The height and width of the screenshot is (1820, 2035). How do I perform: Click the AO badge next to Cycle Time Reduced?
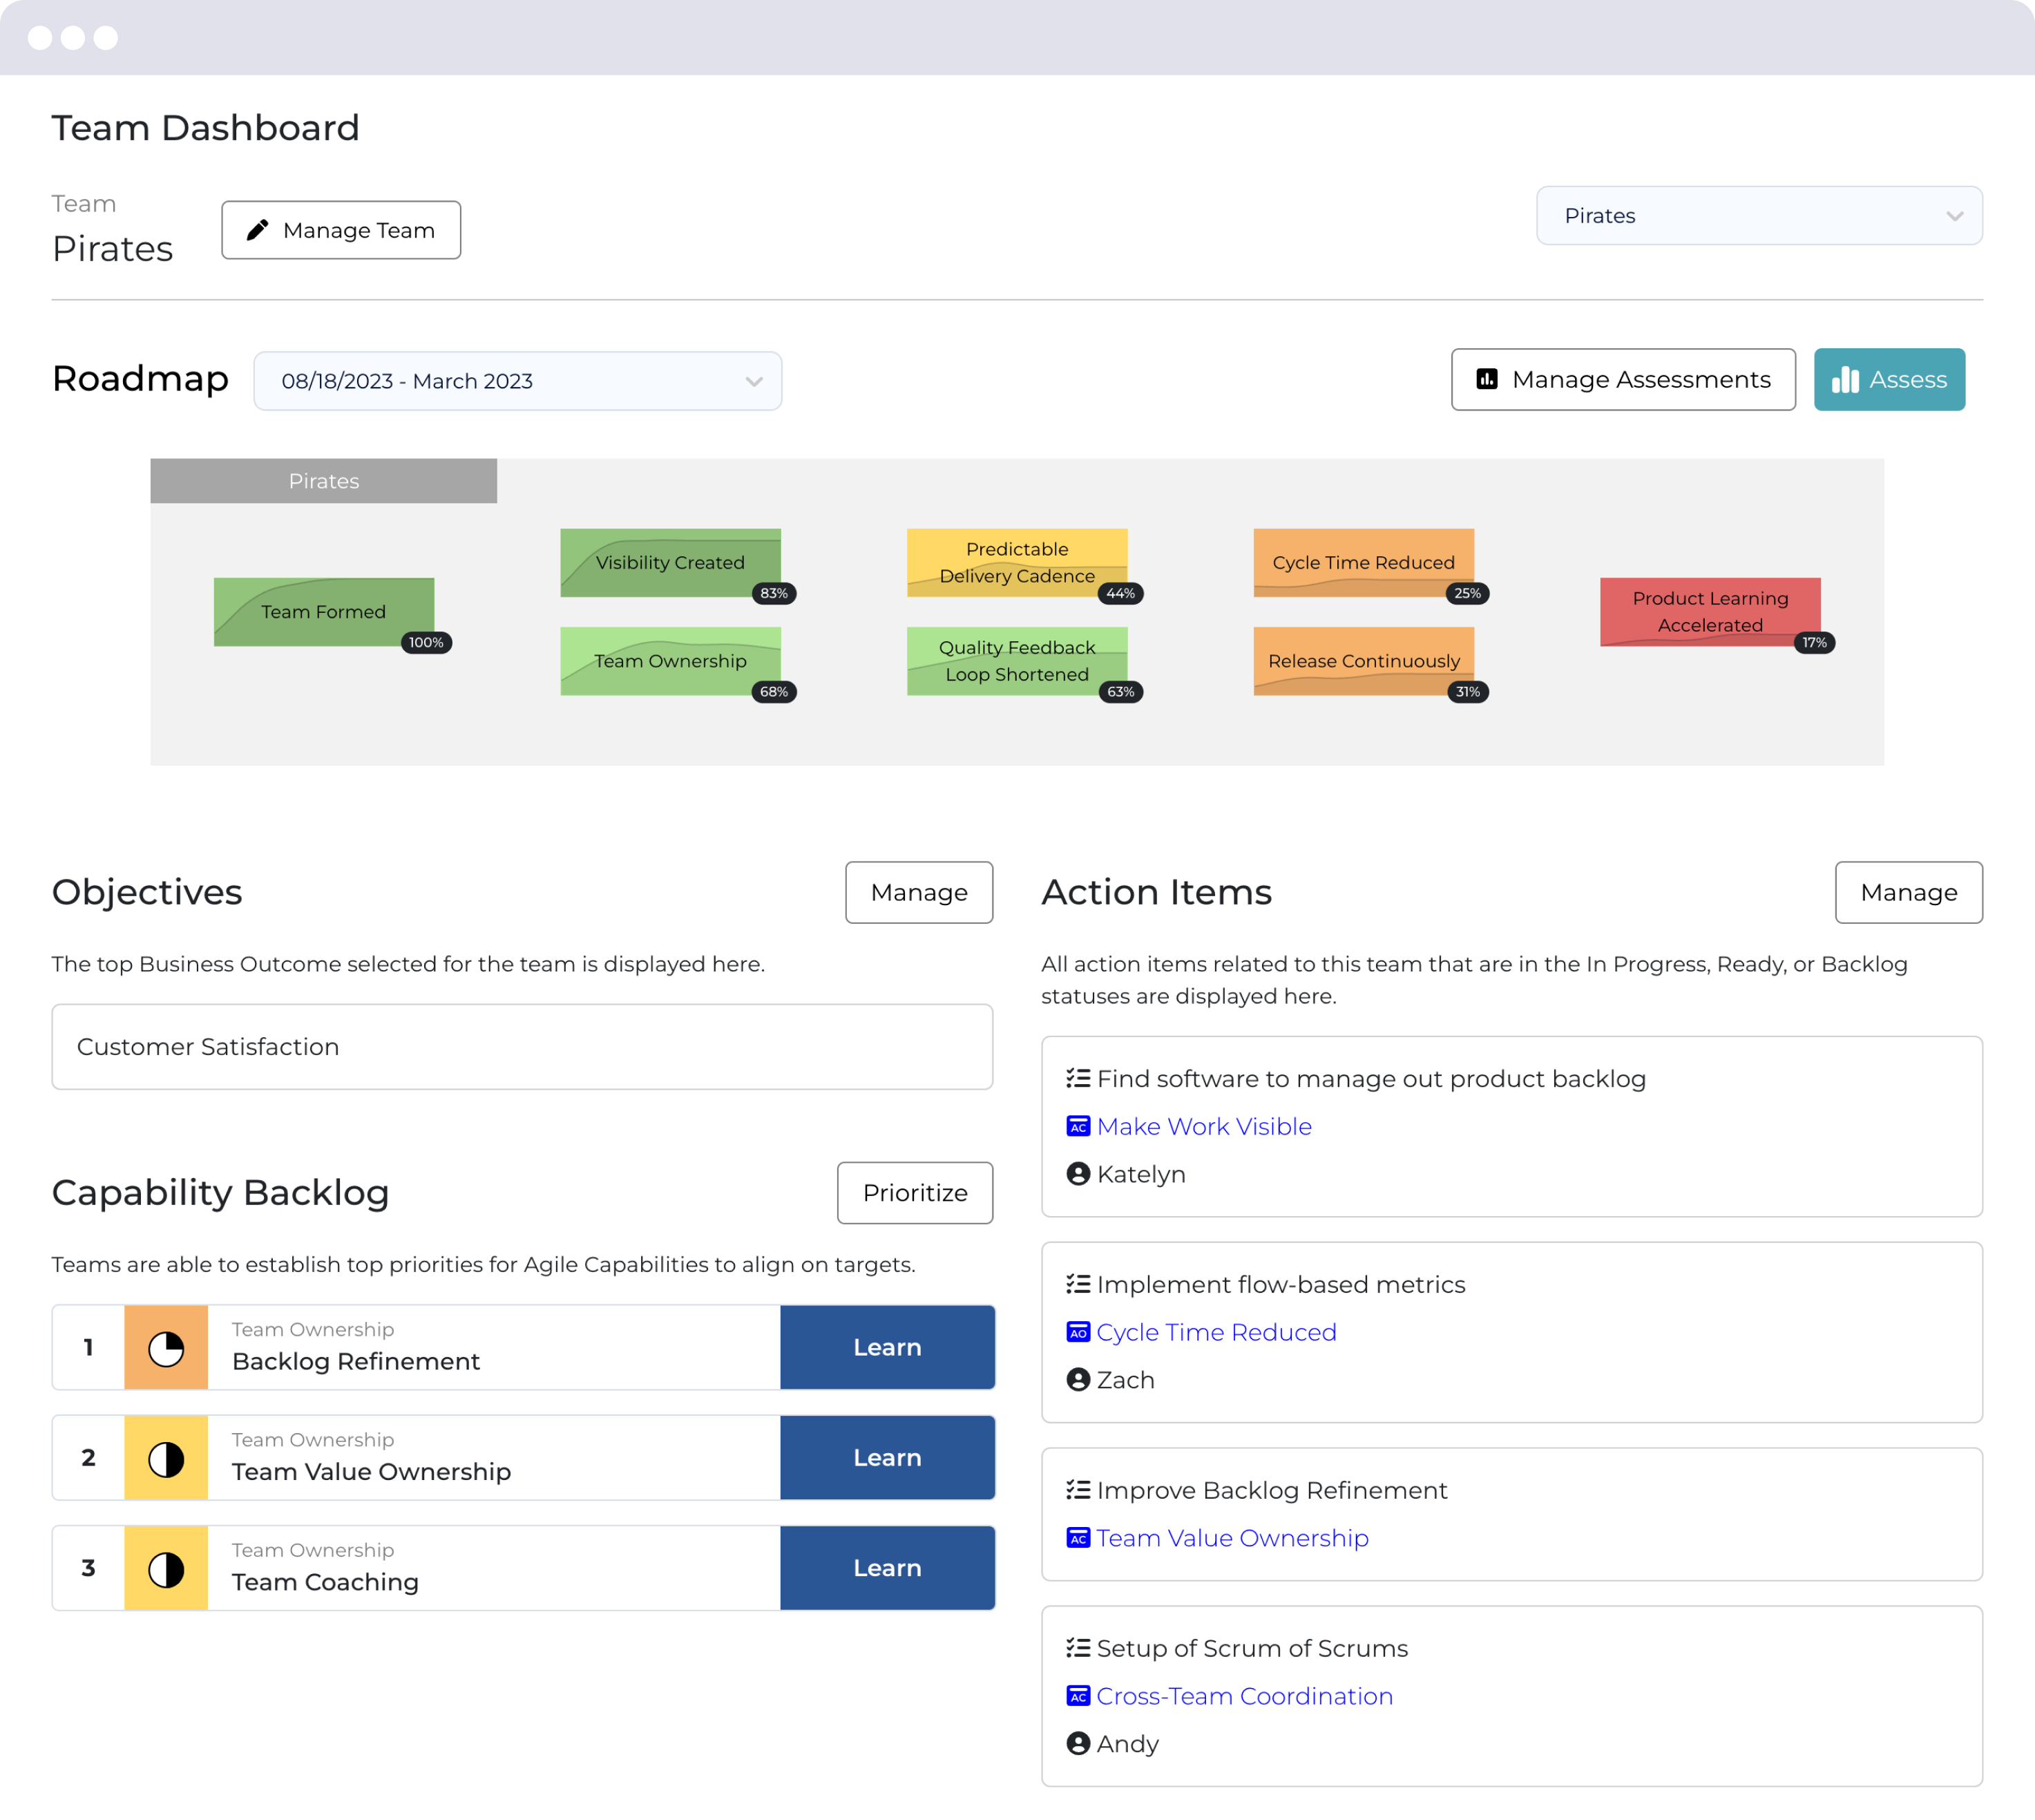coord(1078,1332)
